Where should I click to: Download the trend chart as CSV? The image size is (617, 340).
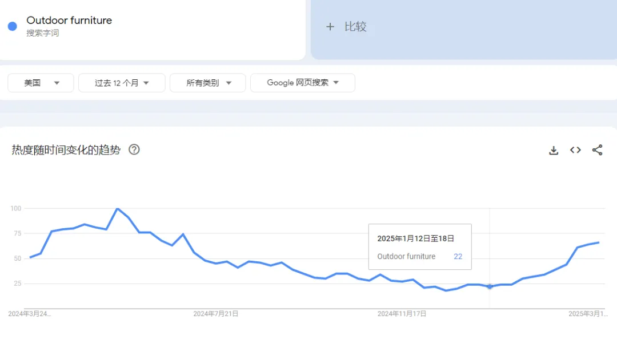point(554,150)
